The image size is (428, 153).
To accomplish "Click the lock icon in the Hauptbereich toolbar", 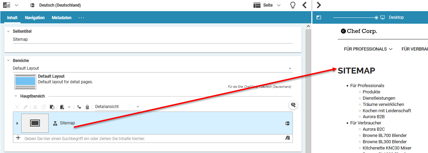I will pos(87,107).
